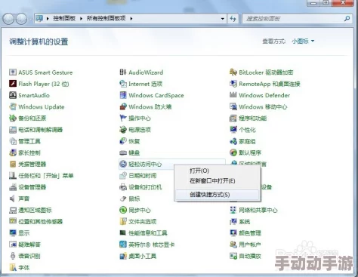Click the 默认程序 icon
The image size is (358, 277).
(x=233, y=152)
